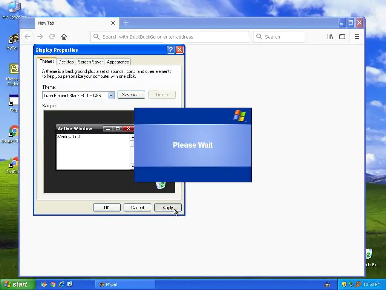The width and height of the screenshot is (386, 290).
Task: Click the taskbar clock showing 10:50 PM
Action: click(372, 284)
